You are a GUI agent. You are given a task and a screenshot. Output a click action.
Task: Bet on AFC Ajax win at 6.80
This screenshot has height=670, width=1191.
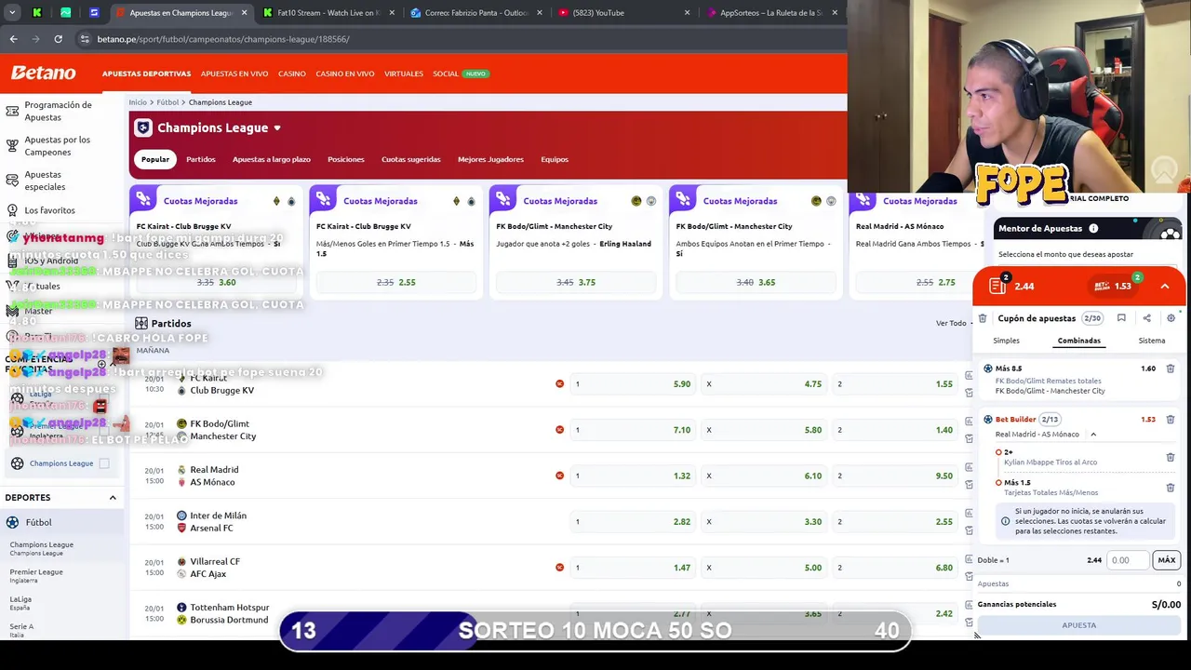pyautogui.click(x=896, y=568)
